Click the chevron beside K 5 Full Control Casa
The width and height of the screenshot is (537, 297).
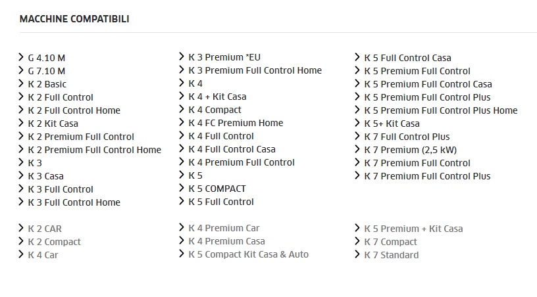[x=357, y=57]
